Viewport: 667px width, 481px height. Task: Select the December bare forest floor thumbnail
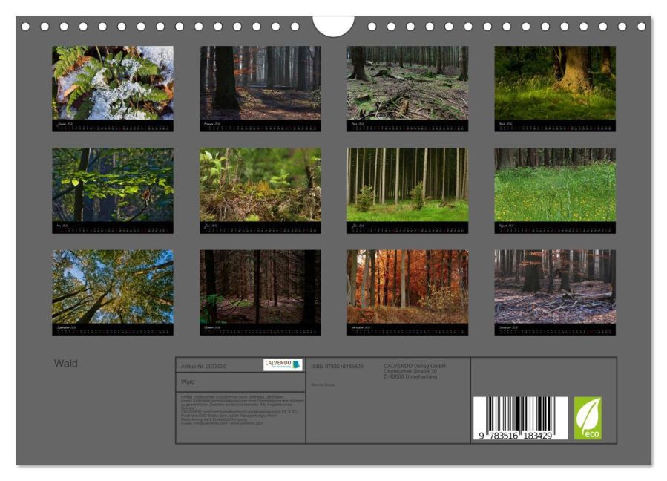click(555, 287)
